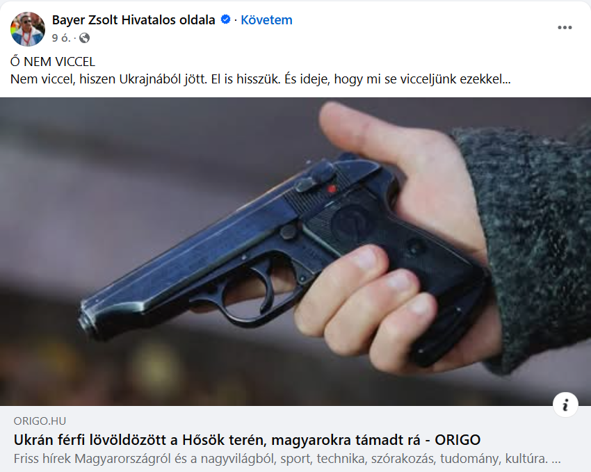Click the 'Nem viccel, hiszen Ukrajnából' post sentence
The height and width of the screenshot is (472, 591).
point(261,79)
